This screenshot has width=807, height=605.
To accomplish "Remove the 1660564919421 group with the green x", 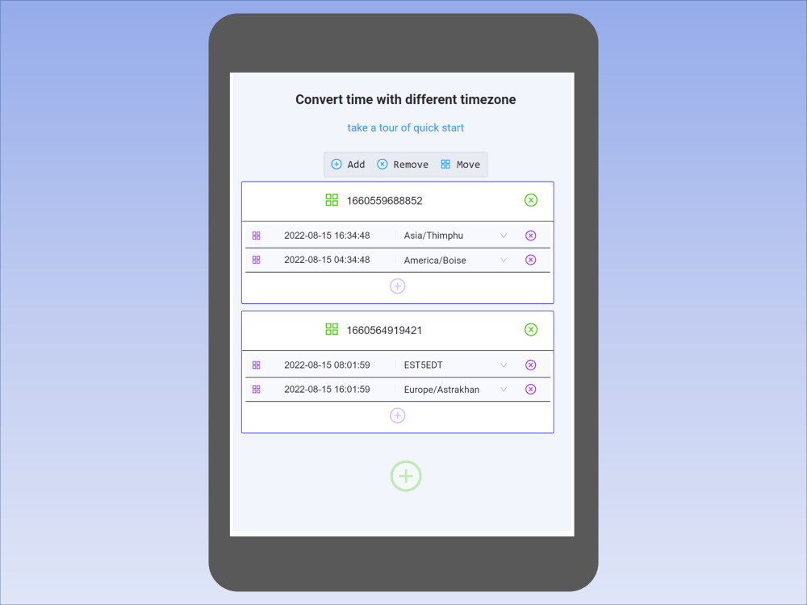I will (x=531, y=329).
